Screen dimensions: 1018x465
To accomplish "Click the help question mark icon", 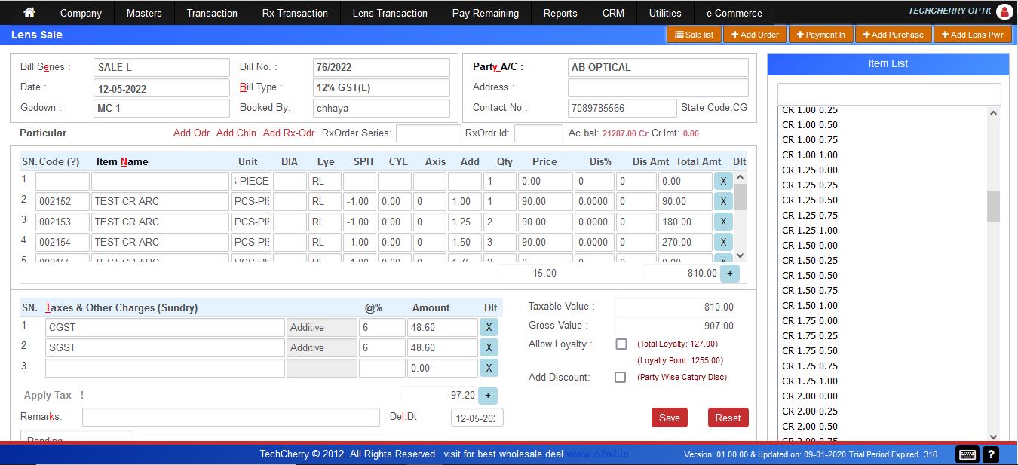I will pyautogui.click(x=991, y=454).
